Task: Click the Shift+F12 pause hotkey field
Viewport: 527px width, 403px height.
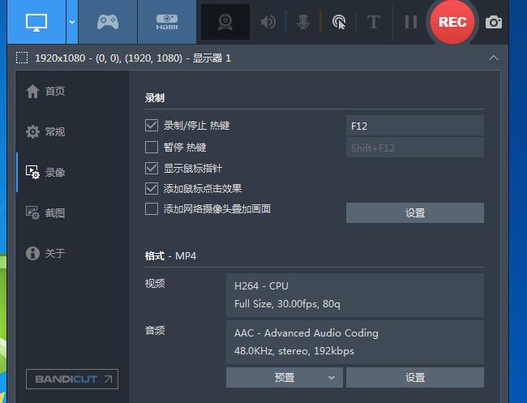Action: click(415, 148)
